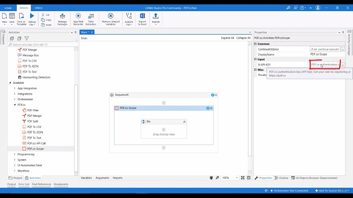Open the help icon menu

click(303, 8)
